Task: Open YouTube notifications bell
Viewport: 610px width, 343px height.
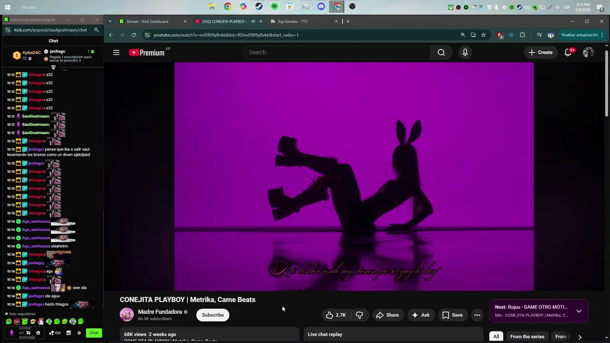Action: pos(568,52)
